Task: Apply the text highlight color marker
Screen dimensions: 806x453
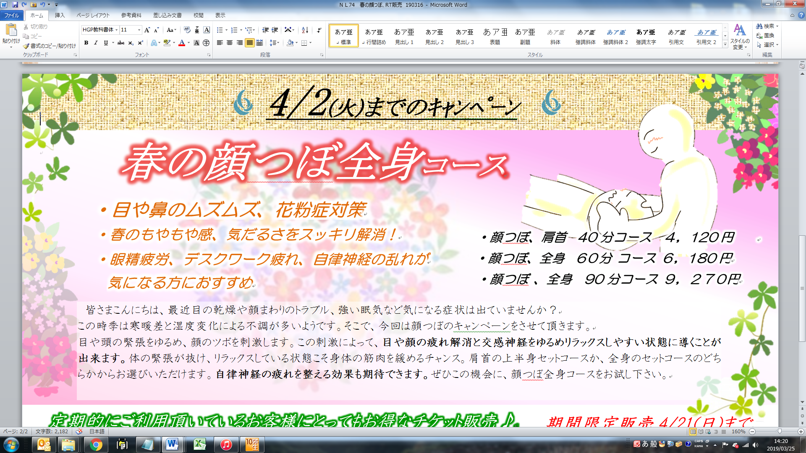Action: pos(167,43)
